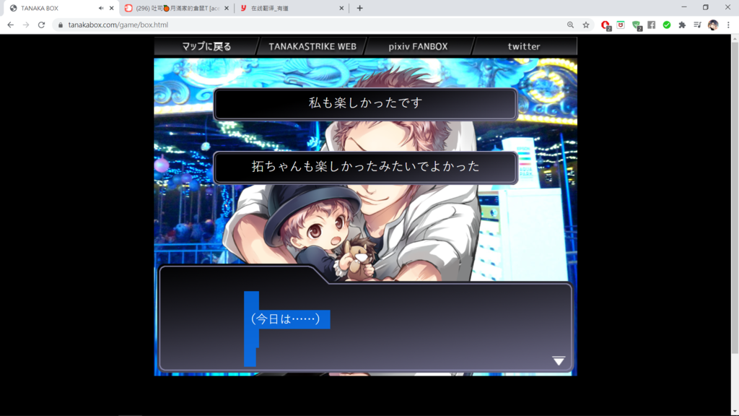Mute the TANAKA BOX tab audio
Viewport: 739px width, 416px height.
coord(101,8)
